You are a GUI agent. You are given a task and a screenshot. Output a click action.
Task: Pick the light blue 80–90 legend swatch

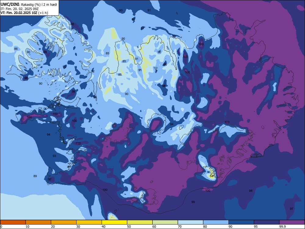(x=216, y=222)
